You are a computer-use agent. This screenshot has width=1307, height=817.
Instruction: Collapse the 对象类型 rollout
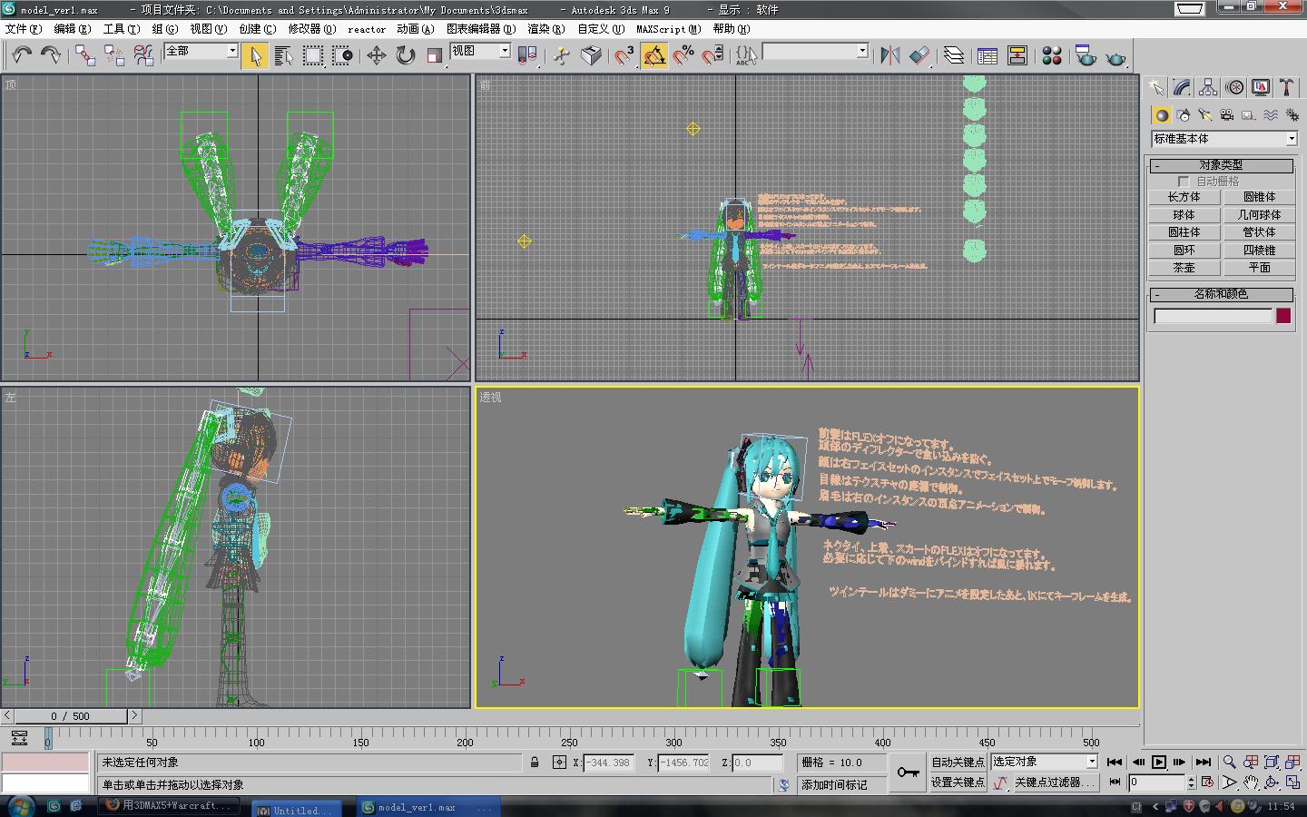(x=1221, y=165)
